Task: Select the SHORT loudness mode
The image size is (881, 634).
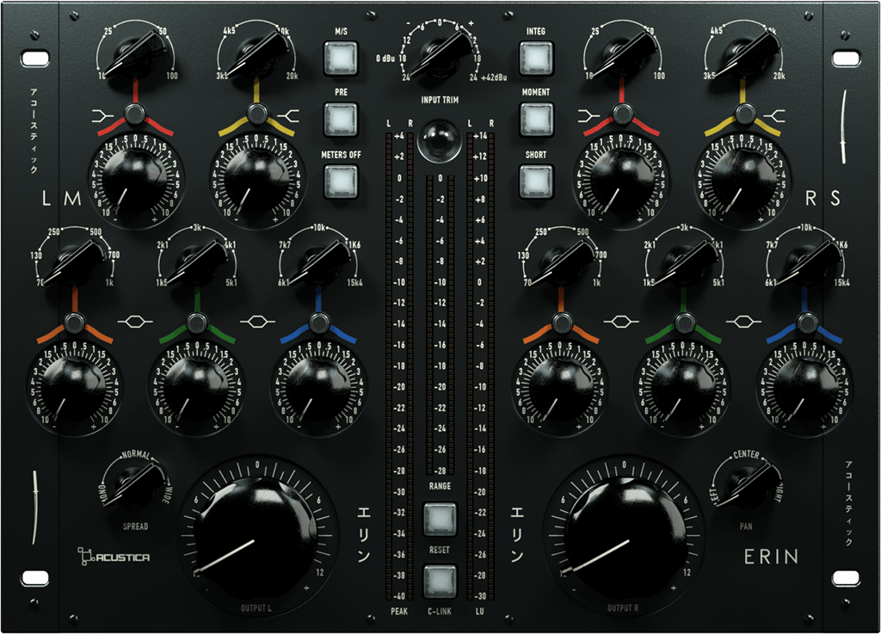Action: 535,179
